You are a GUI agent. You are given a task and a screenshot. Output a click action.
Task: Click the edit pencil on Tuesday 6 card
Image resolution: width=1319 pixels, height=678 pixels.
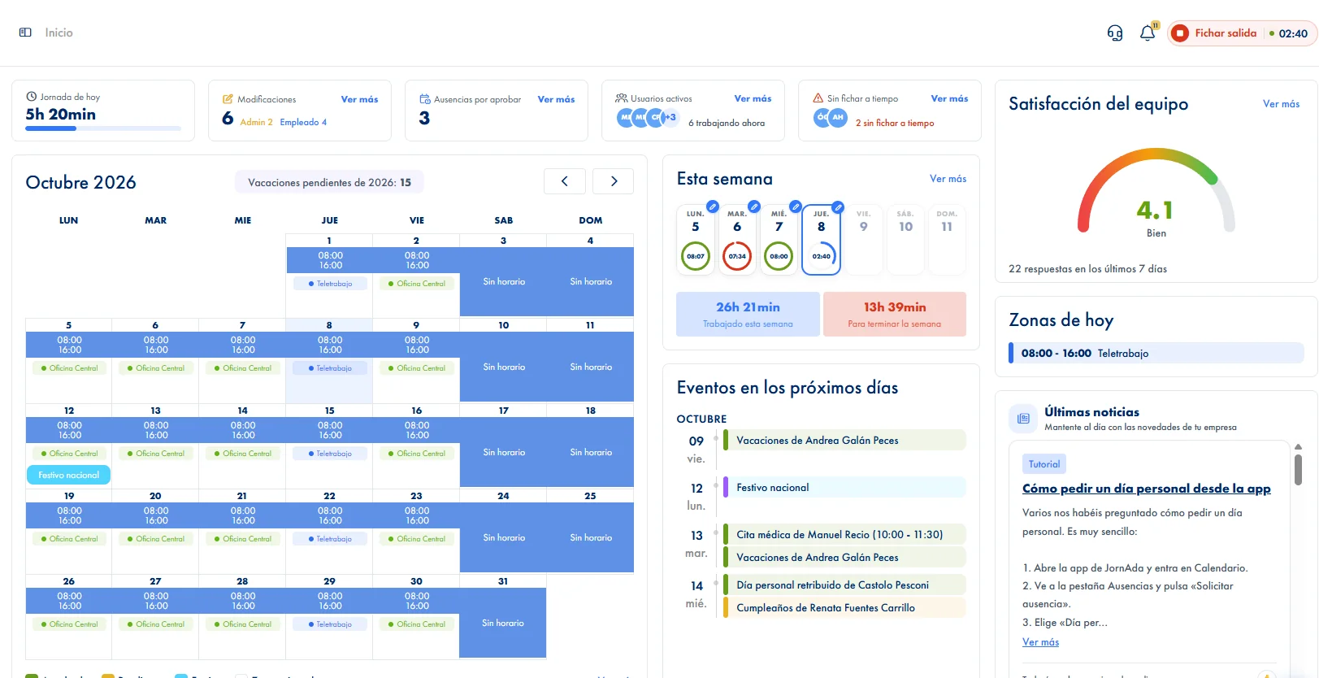[754, 206]
